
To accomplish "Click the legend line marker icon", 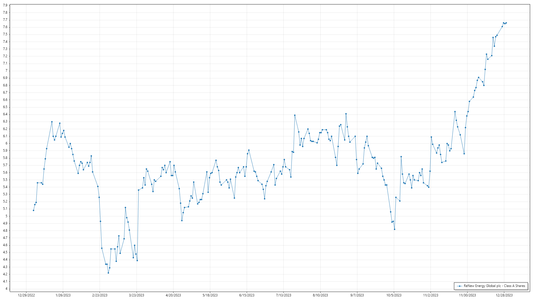I will pos(459,286).
